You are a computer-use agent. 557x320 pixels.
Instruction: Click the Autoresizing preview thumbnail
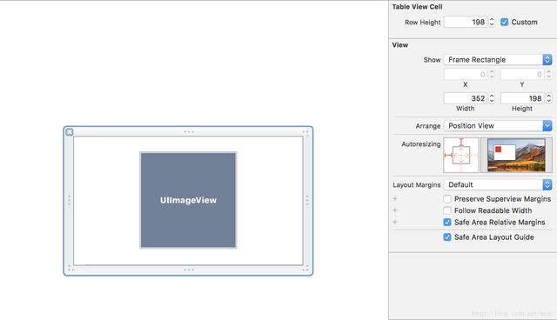pos(516,156)
